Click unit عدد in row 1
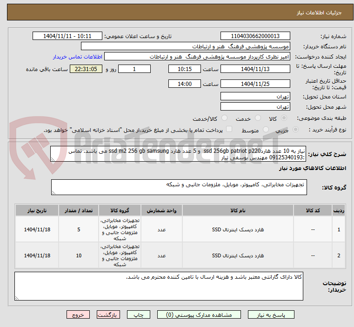The image size is (354, 327). pyautogui.click(x=161, y=229)
